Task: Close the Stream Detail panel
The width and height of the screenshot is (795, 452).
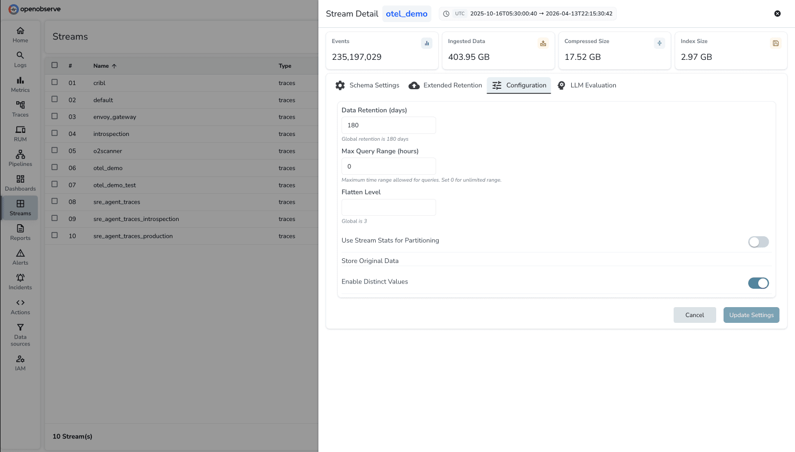Action: 777,14
